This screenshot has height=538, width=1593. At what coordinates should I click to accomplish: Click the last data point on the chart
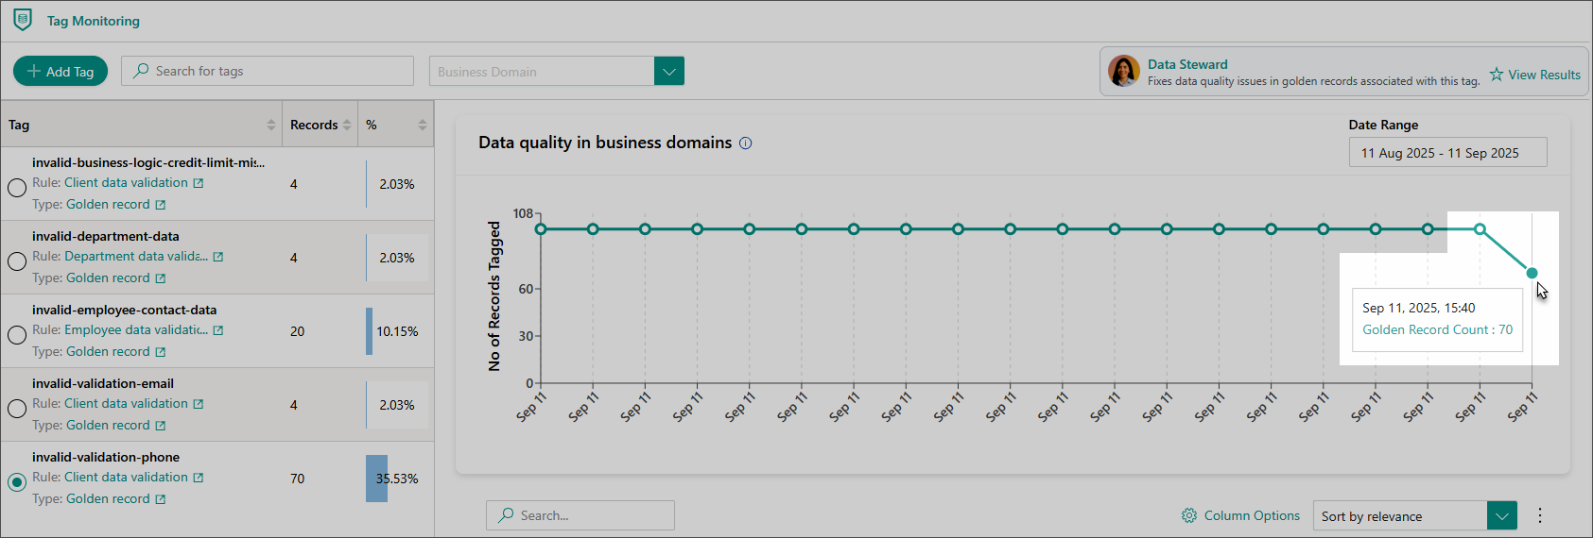(x=1532, y=273)
